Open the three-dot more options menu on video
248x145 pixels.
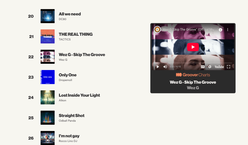(228, 30)
